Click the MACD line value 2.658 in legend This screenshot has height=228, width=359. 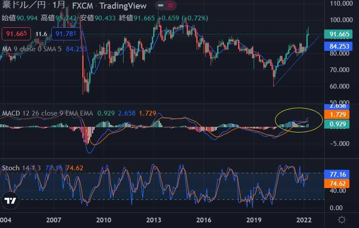coord(127,113)
